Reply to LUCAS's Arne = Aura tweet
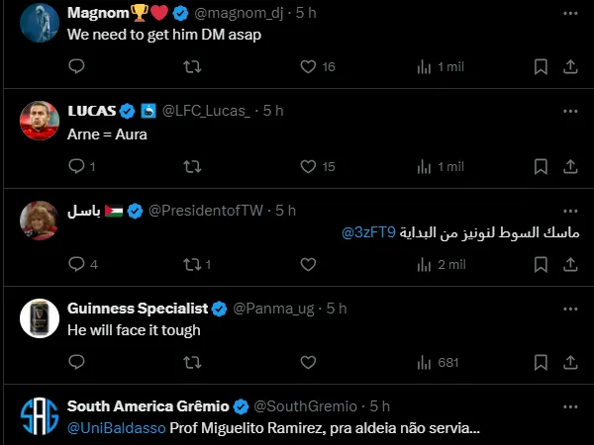The image size is (594, 445). [77, 166]
